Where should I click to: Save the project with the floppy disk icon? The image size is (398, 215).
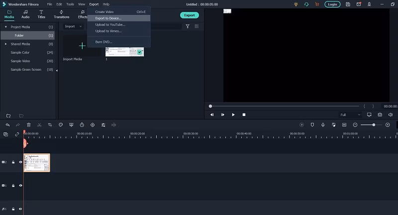point(348,4)
